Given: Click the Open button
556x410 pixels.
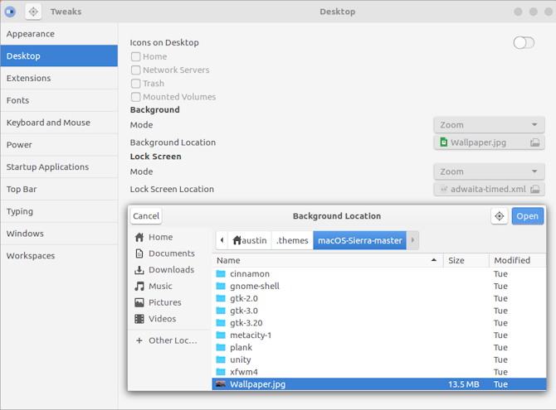Looking at the screenshot, I should [x=527, y=216].
